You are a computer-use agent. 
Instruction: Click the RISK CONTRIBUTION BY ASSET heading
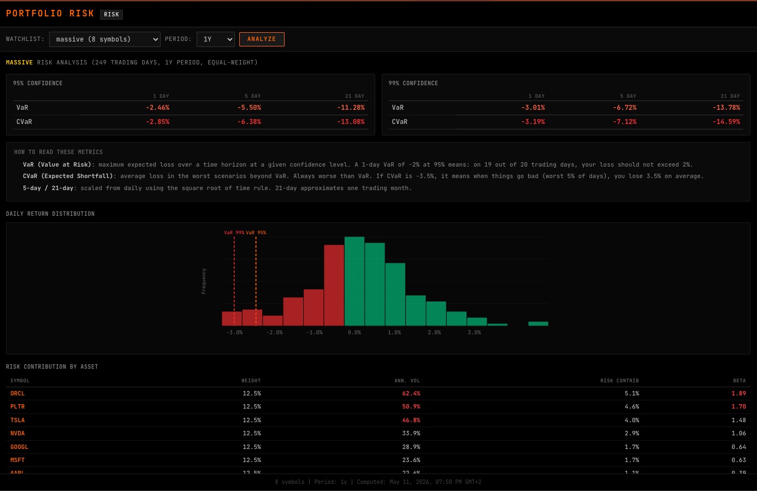point(52,366)
